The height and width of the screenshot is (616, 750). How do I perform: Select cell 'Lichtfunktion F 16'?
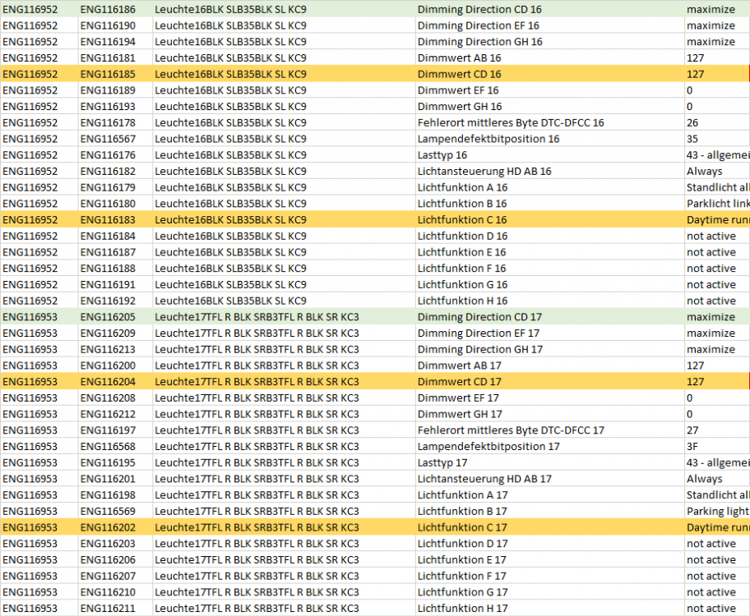549,269
